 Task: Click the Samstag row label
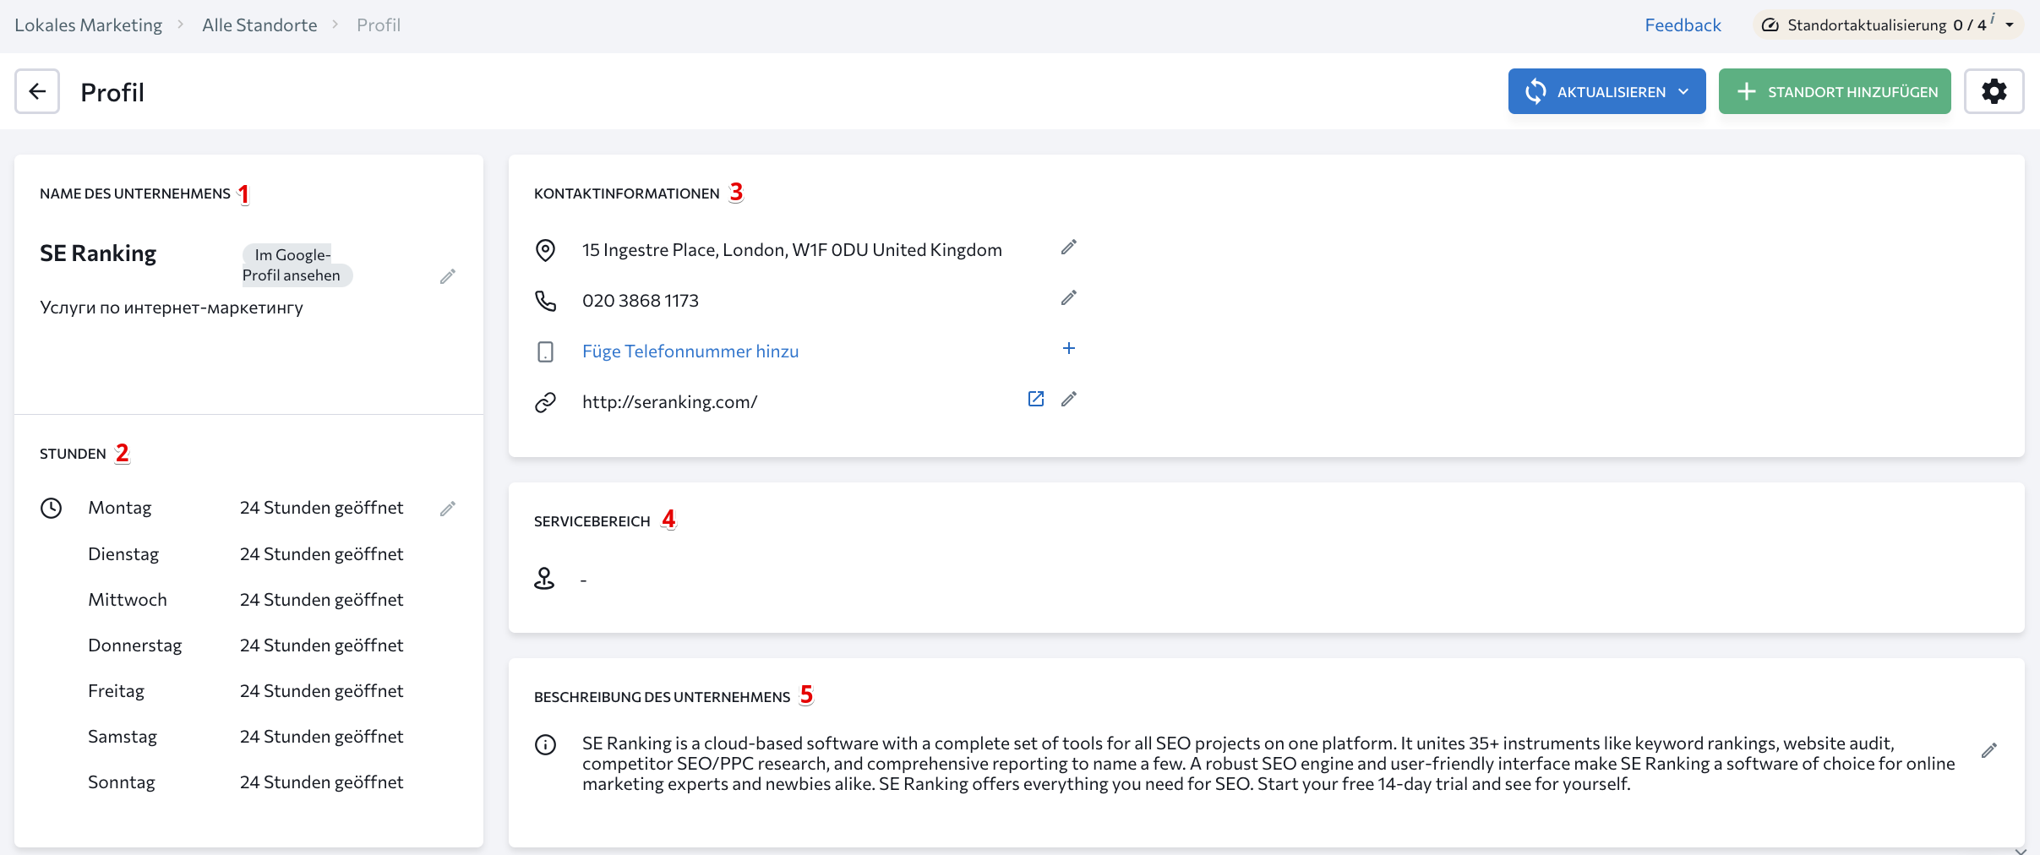[123, 737]
